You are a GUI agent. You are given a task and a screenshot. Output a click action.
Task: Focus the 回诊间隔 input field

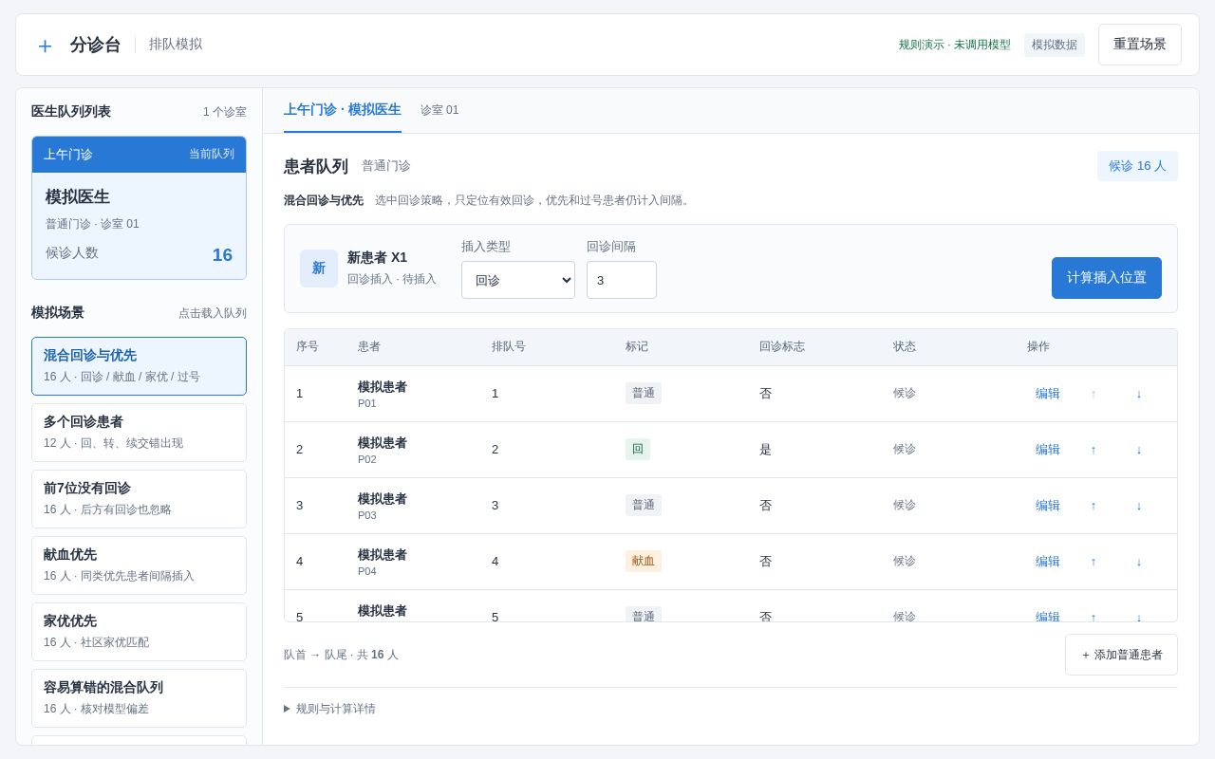click(622, 280)
